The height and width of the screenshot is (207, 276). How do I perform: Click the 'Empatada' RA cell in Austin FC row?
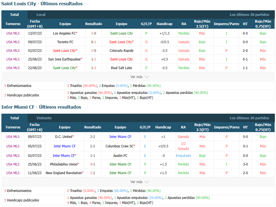click(x=183, y=155)
